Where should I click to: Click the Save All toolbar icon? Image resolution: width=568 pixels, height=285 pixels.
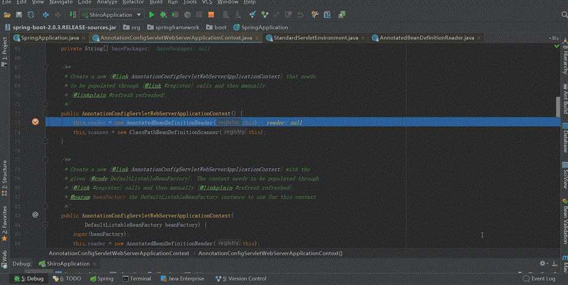coord(19,15)
